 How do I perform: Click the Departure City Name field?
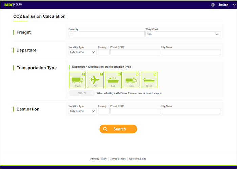tap(190, 52)
